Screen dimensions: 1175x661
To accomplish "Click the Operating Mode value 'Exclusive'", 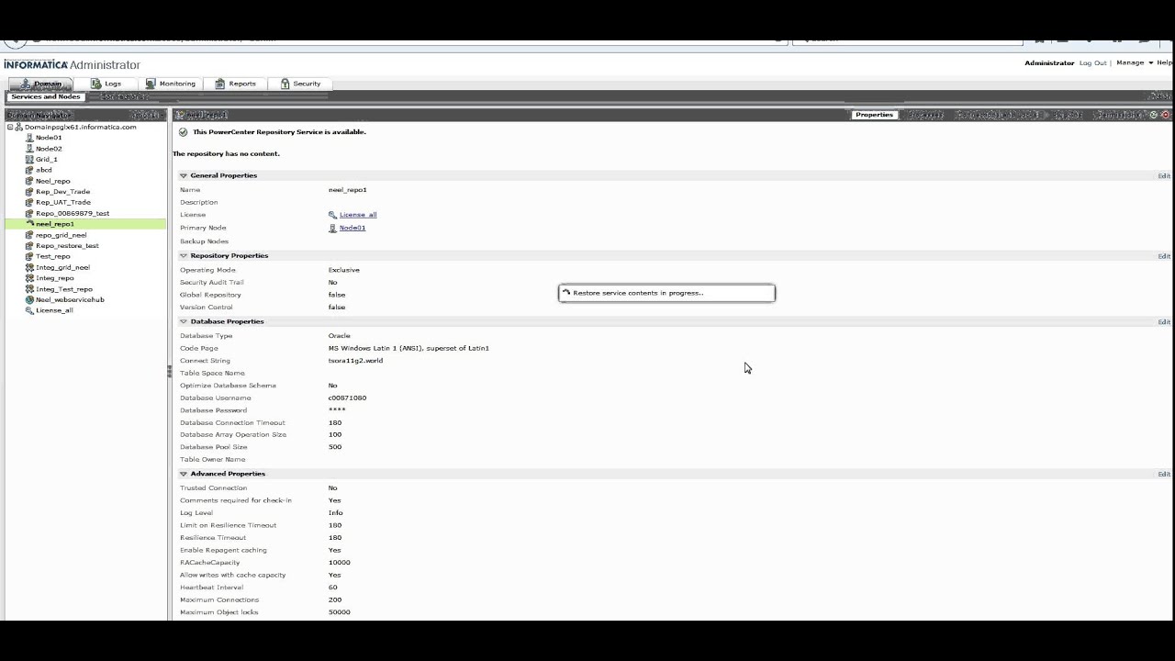I will [x=344, y=270].
